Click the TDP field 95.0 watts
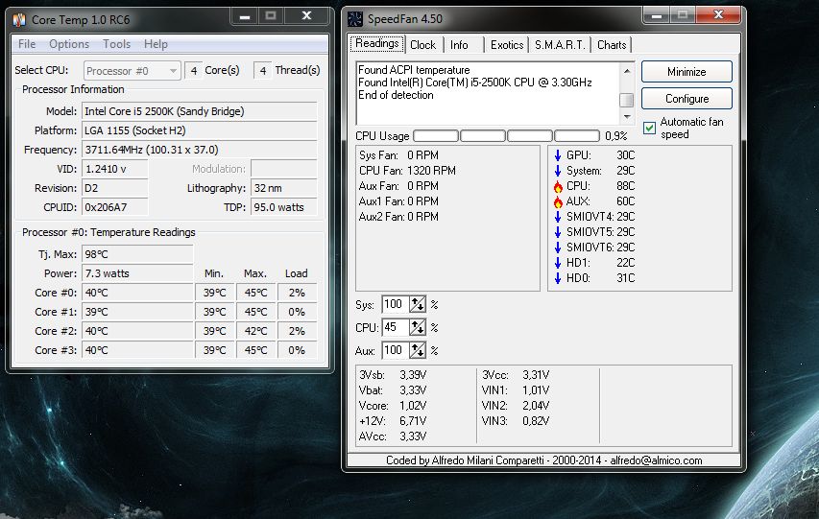Viewport: 819px width, 519px height. click(x=283, y=207)
